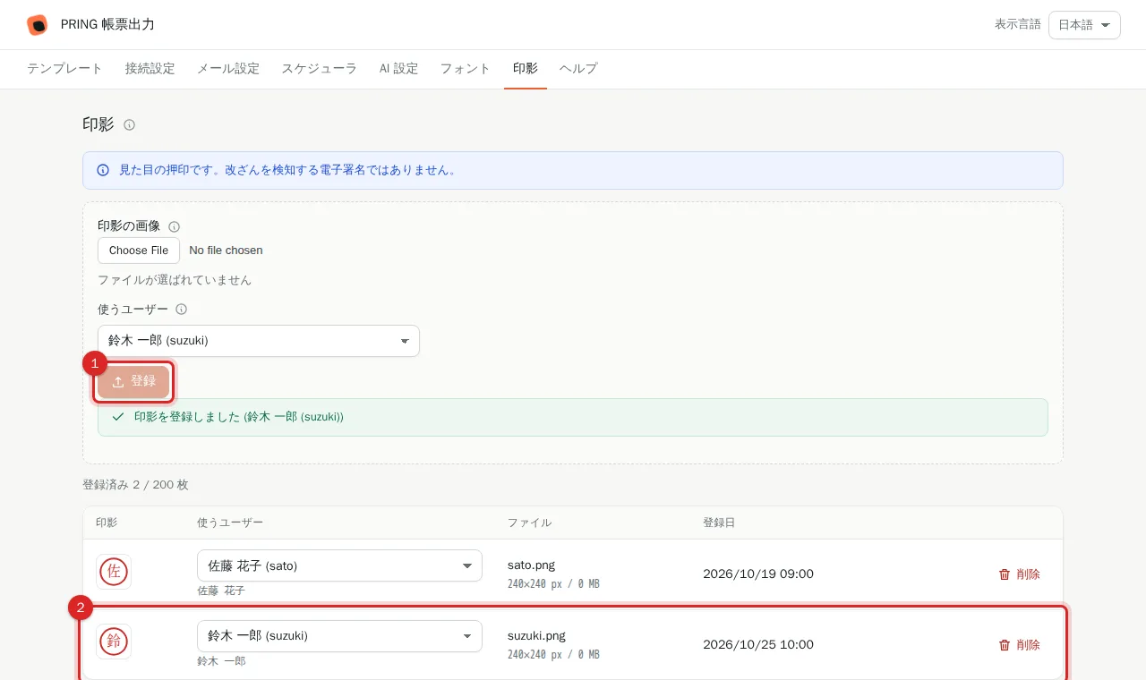Switch to the AI 設定 tab
This screenshot has height=680, width=1146.
tap(398, 69)
